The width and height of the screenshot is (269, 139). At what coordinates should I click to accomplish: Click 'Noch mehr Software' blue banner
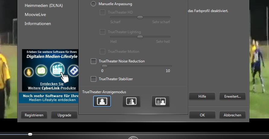tap(49, 98)
